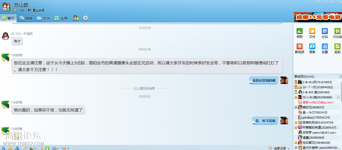Select member 生如夏花(358486208)
342x150 pixels.
317,143
